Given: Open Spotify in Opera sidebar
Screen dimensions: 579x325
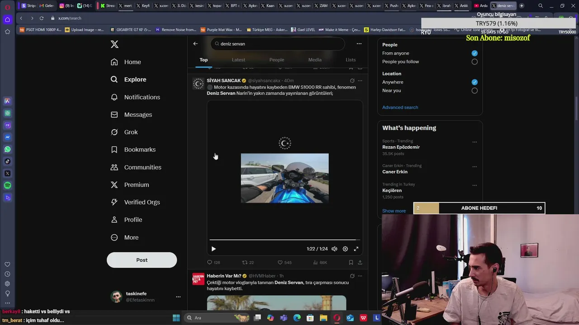Looking at the screenshot, I should click(x=7, y=186).
